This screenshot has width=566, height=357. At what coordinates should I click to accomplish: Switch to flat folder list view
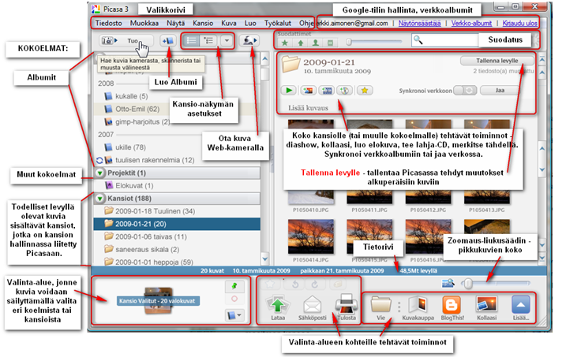tap(191, 41)
